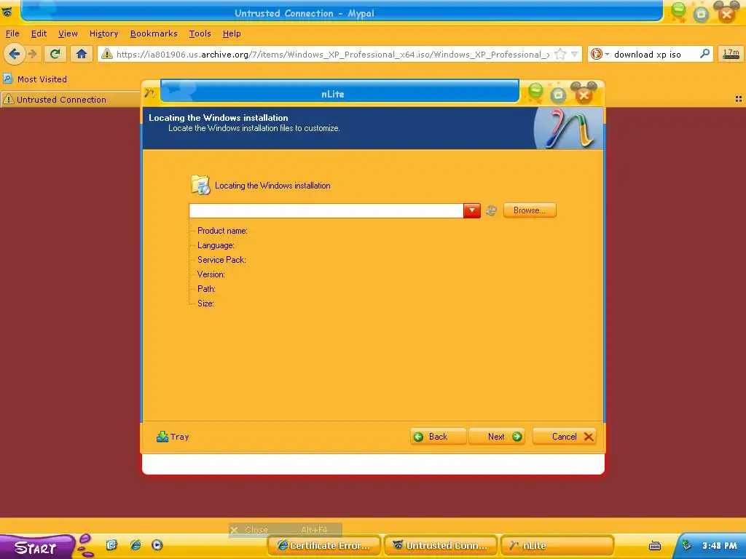
Task: Open the START menu
Action: [x=36, y=547]
